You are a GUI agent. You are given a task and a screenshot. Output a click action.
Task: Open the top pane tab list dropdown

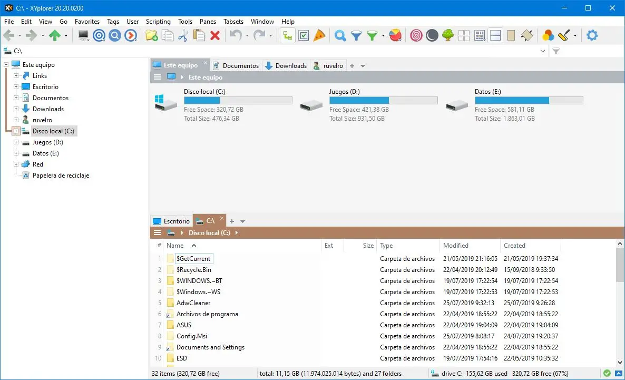(x=363, y=66)
